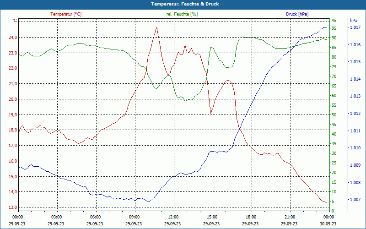
Task: Select the 18,0 temperature axis value
Action: point(13,130)
